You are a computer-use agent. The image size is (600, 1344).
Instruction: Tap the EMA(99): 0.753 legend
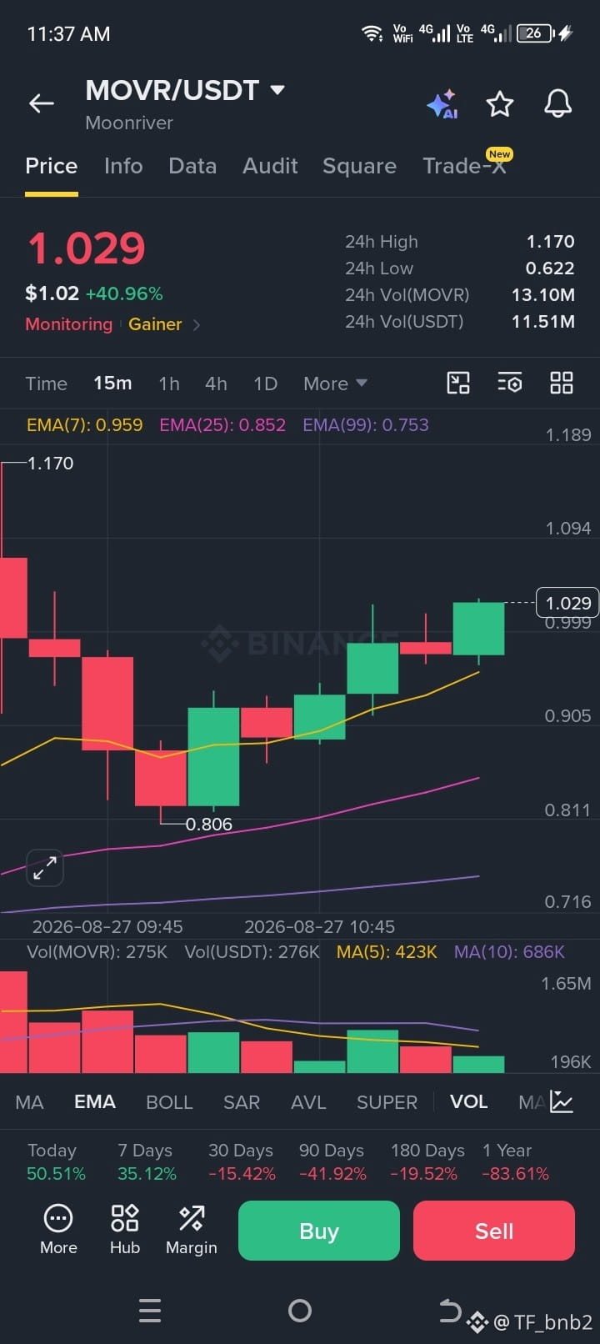click(366, 425)
